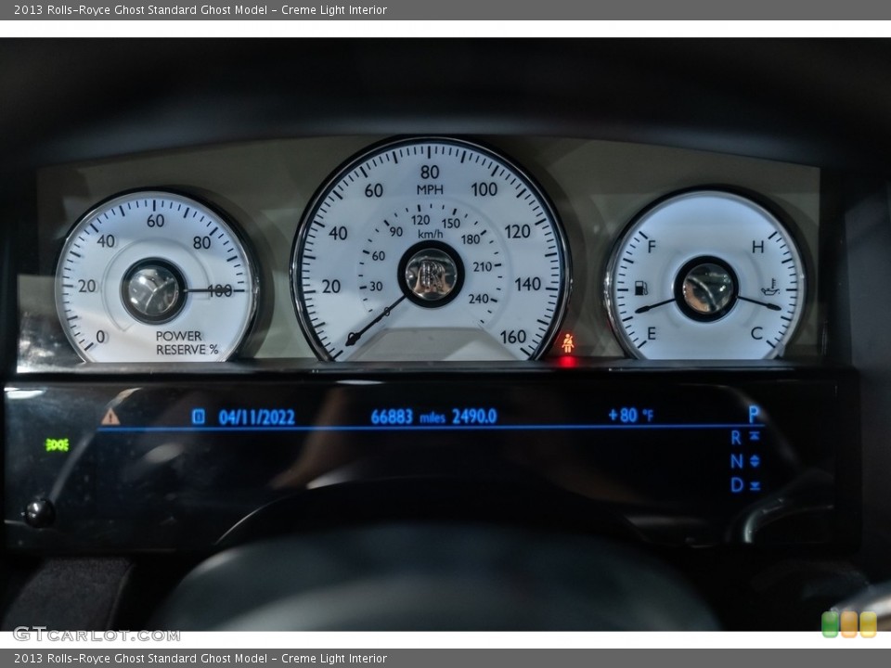The image size is (891, 668).
Task: Click the R gear indicator letter
Action: 736,437
